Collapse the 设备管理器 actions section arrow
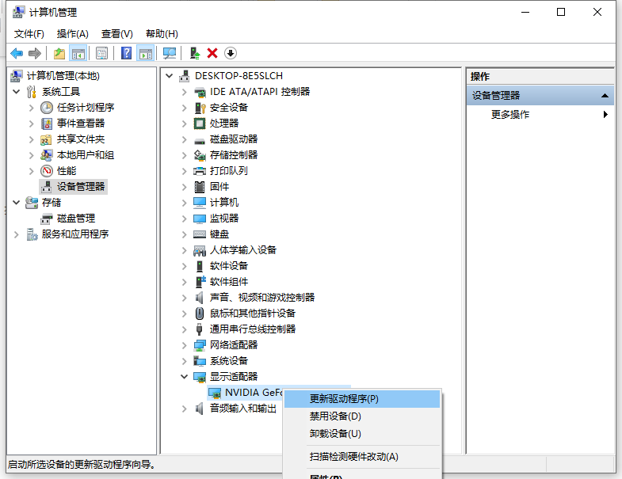This screenshot has width=622, height=479. (x=605, y=96)
